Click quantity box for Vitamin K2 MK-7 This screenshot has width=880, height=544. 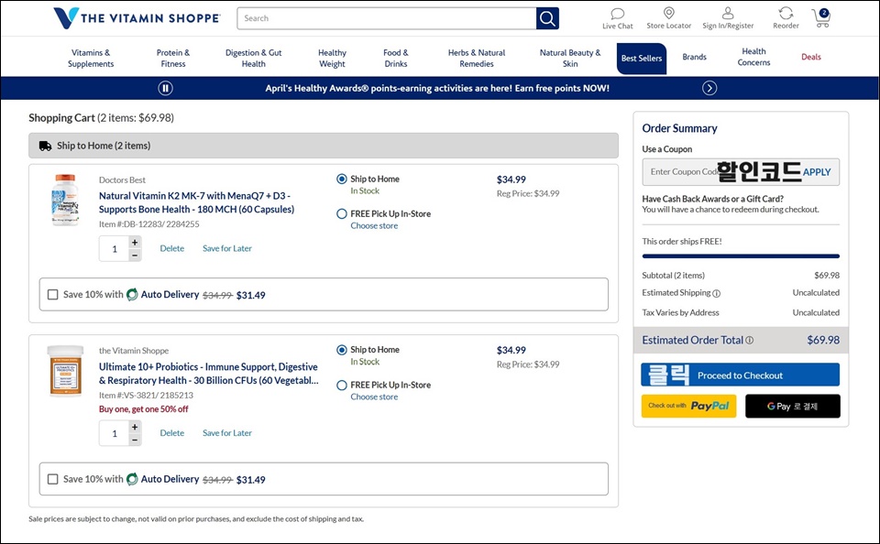click(115, 249)
